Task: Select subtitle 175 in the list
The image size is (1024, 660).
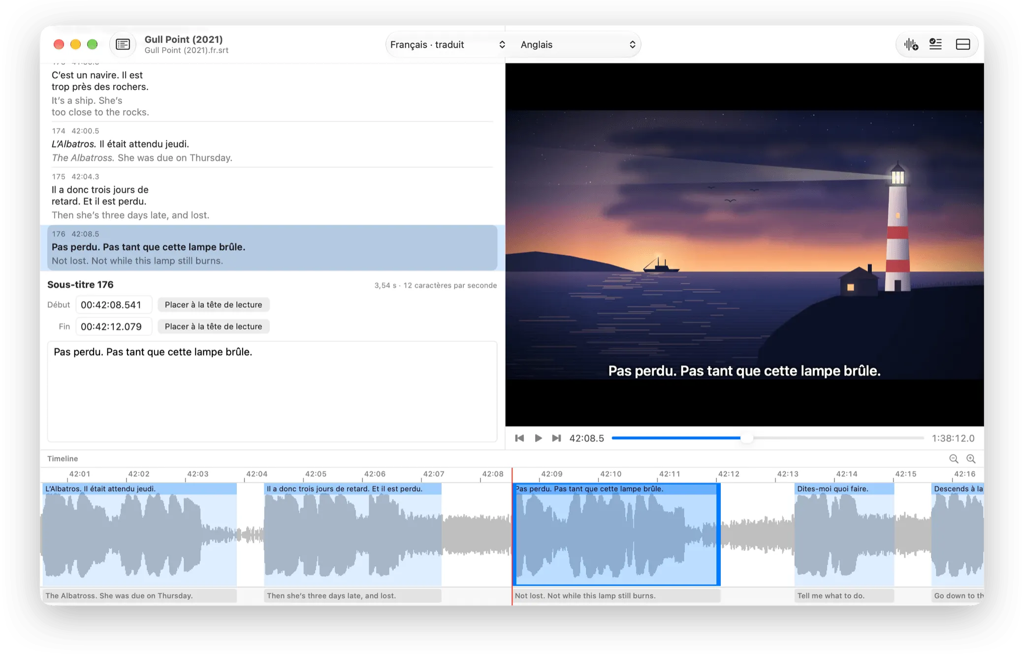Action: pos(272,196)
